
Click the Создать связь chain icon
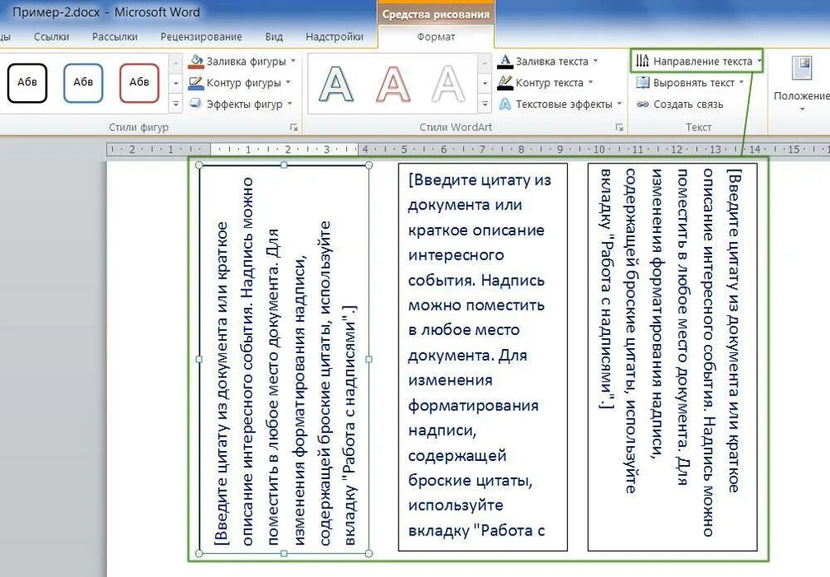(x=642, y=104)
